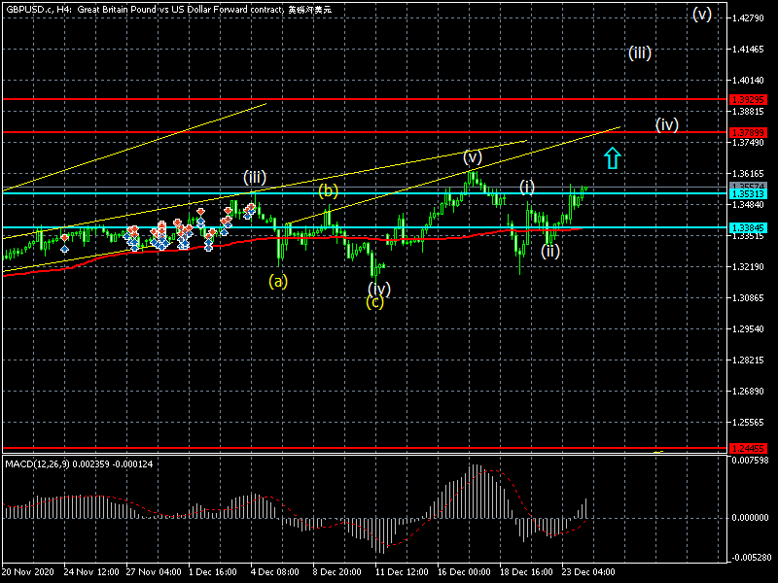
Task: Click projected (iv) label near red line
Action: (666, 124)
